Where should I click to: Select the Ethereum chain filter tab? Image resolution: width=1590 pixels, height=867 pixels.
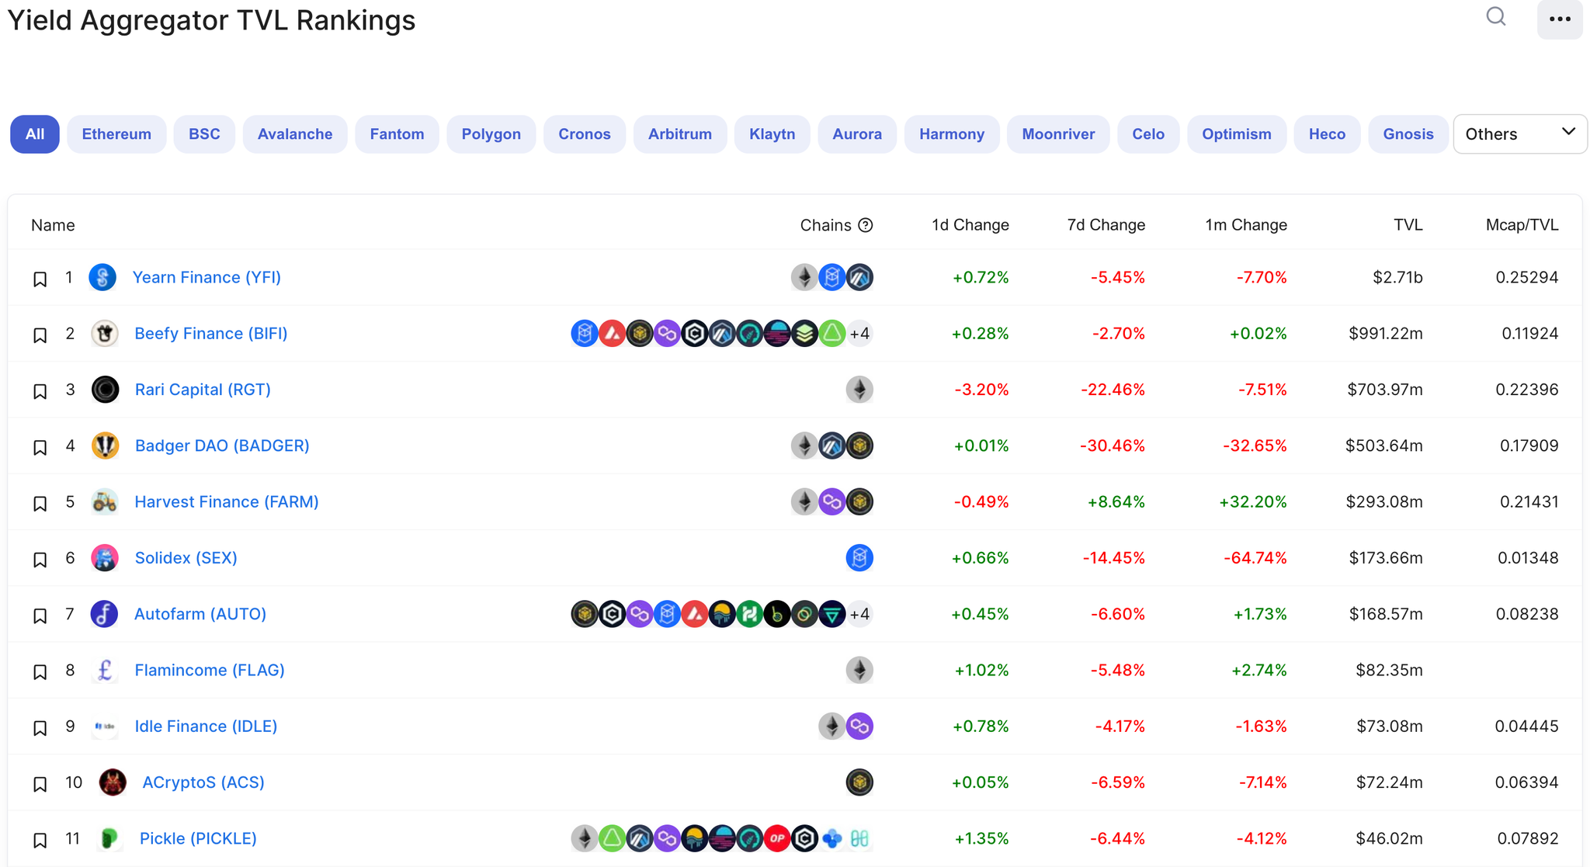click(x=116, y=134)
